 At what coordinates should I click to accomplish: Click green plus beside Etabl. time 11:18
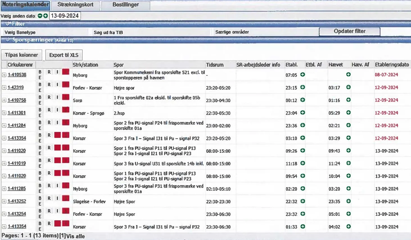[x=302, y=163]
